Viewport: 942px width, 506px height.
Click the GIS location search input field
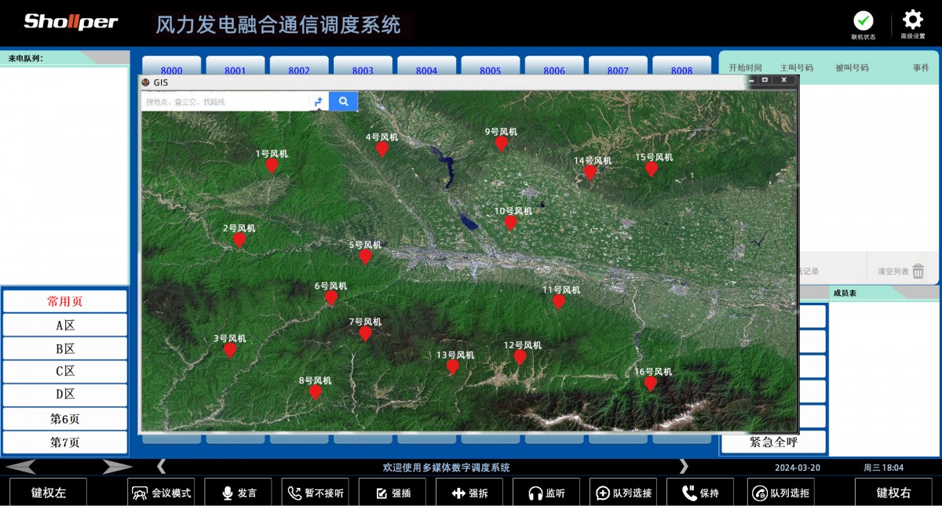point(226,102)
